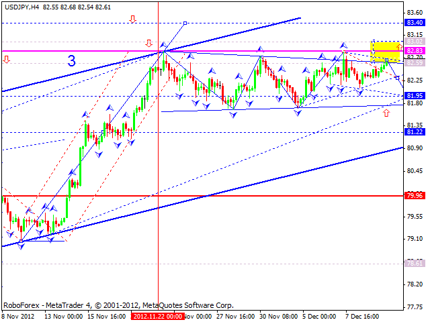The height and width of the screenshot is (322, 430).
Task: Select the 81.95 price level label
Action: click(415, 96)
